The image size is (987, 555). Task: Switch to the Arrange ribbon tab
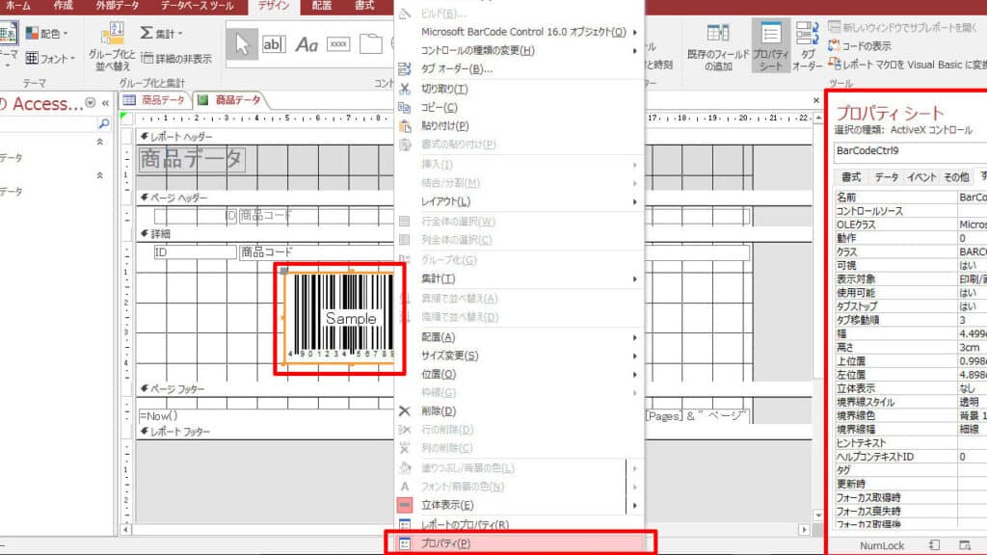(321, 7)
